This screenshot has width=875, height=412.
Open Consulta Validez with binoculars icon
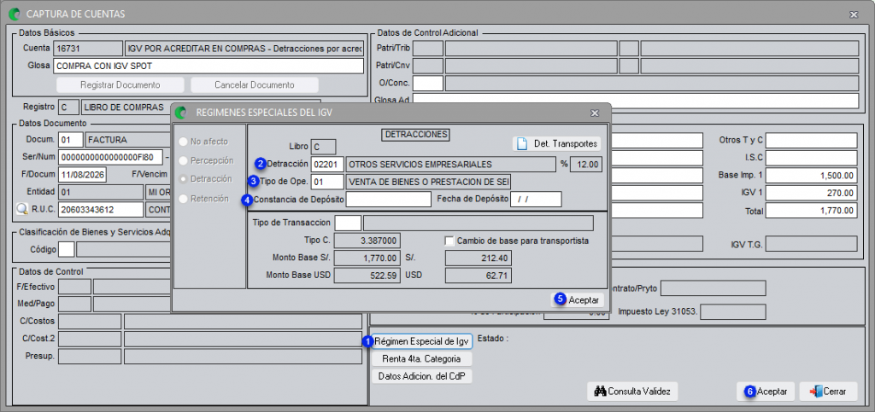click(632, 392)
